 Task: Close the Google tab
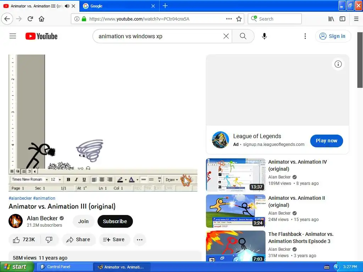coord(153,6)
